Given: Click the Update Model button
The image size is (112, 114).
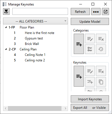Looking at the screenshot, I should (x=90, y=21).
